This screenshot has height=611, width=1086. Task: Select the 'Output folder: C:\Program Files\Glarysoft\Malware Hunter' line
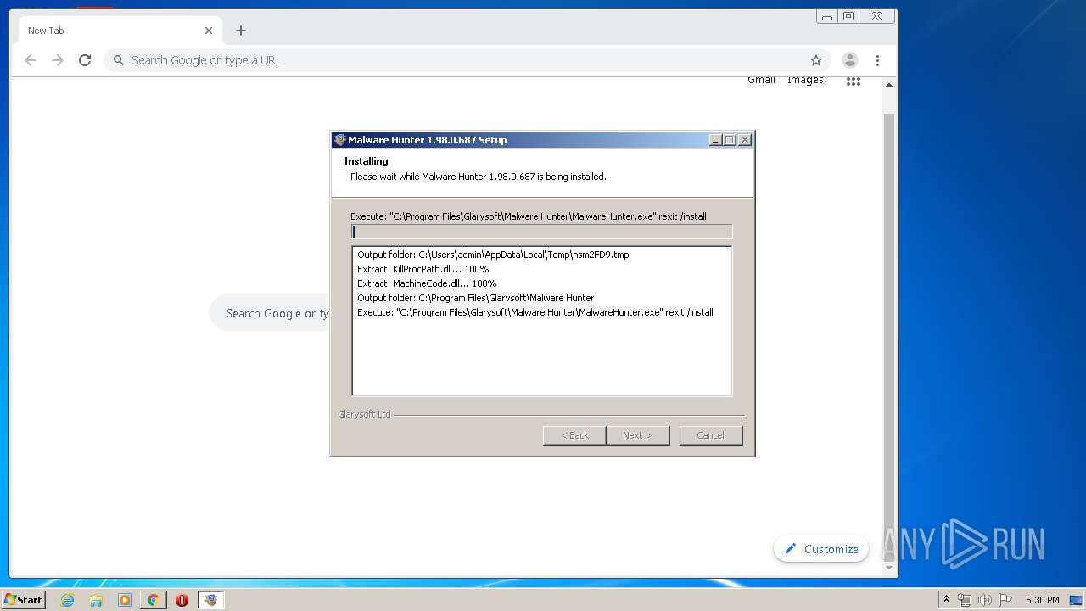click(475, 298)
